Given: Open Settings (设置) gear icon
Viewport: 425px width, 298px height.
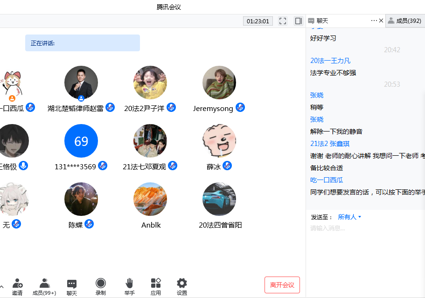Looking at the screenshot, I should (182, 284).
